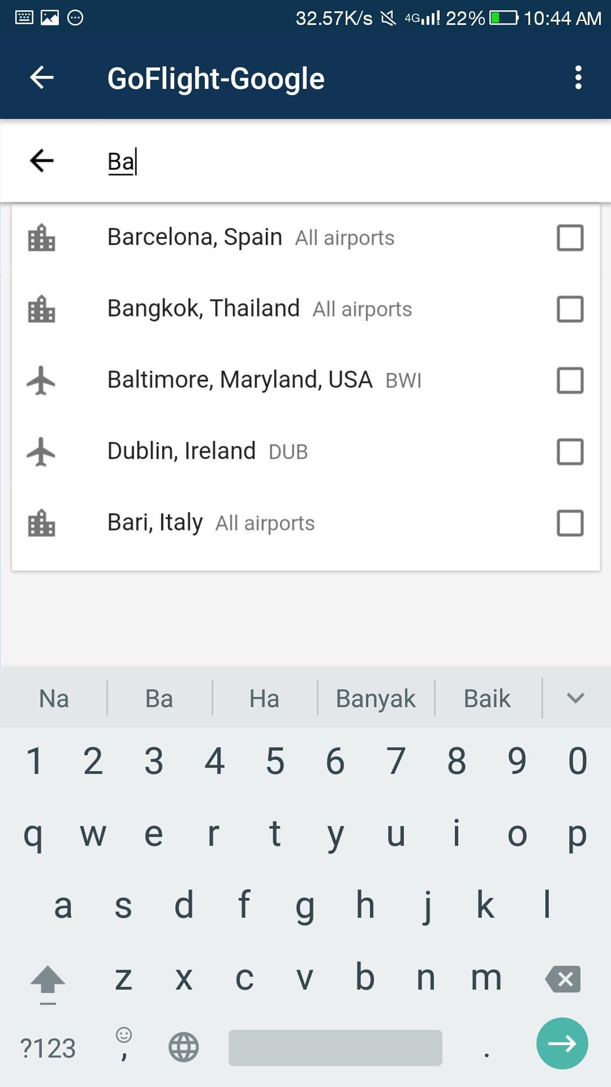The width and height of the screenshot is (611, 1087).
Task: Tap the keyboard backspace key
Action: (x=562, y=979)
